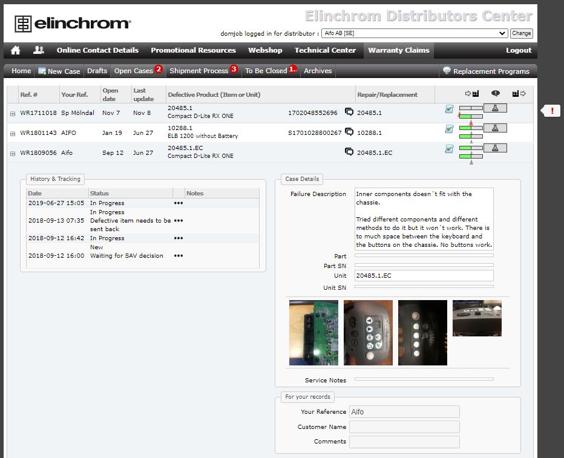Image resolution: width=564 pixels, height=458 pixels.
Task: Click the arrow-to-factory column header icon
Action: coord(472,94)
